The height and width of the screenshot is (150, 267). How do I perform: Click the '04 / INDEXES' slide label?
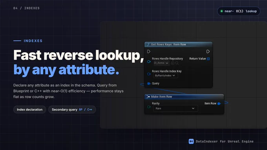26,8
